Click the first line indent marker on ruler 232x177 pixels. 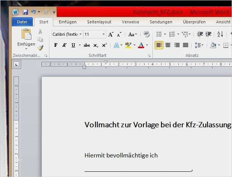coord(106,62)
